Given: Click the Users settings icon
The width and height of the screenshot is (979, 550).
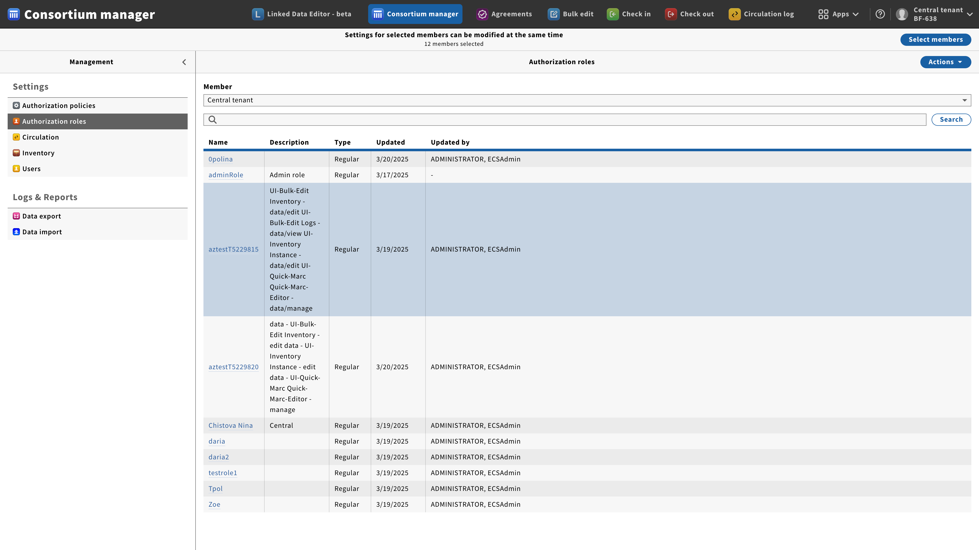Looking at the screenshot, I should pos(16,169).
